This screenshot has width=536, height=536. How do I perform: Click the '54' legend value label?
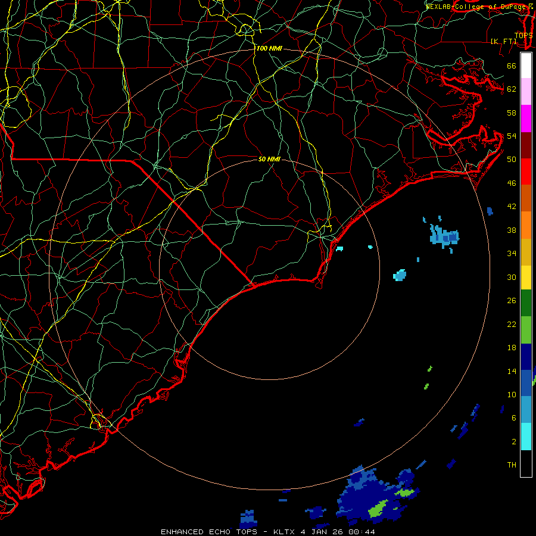(512, 136)
